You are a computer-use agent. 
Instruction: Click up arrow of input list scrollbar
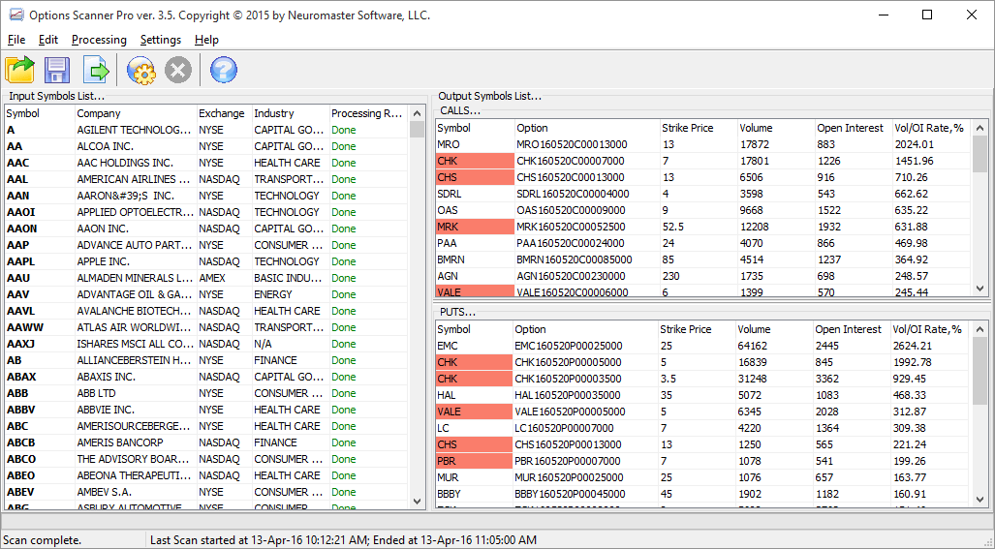point(417,113)
